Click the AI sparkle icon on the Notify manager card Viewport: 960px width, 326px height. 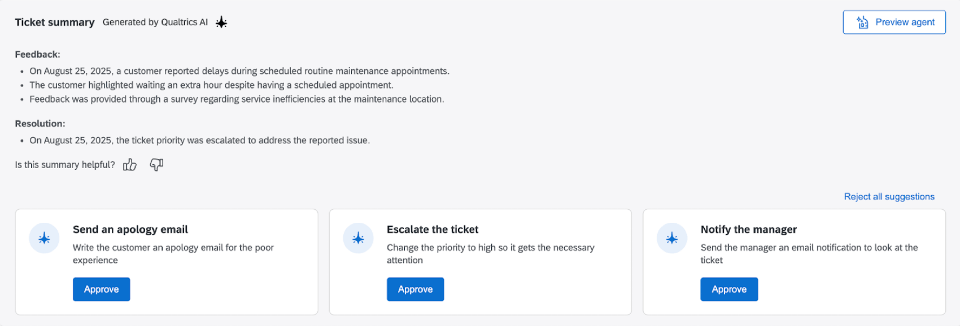[x=672, y=238]
